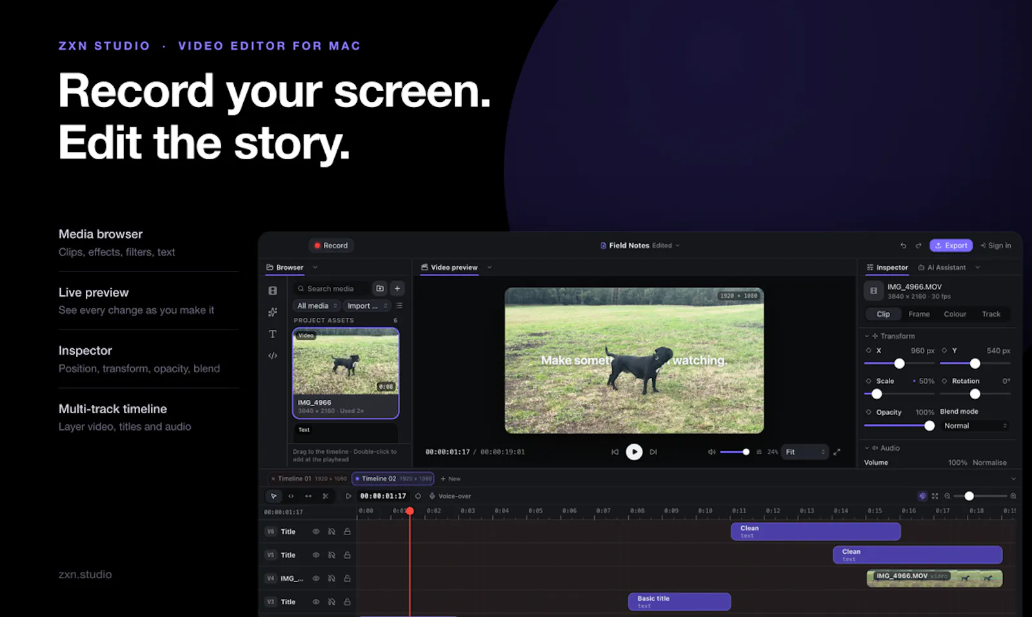The height and width of the screenshot is (617, 1032).
Task: Click the new folder icon beside search
Action: tap(380, 288)
